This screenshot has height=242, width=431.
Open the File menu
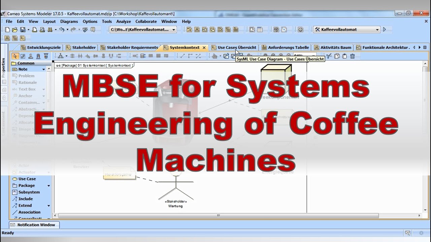(x=9, y=22)
